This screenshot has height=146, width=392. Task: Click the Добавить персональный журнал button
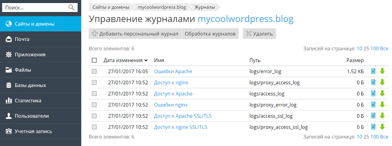click(135, 33)
